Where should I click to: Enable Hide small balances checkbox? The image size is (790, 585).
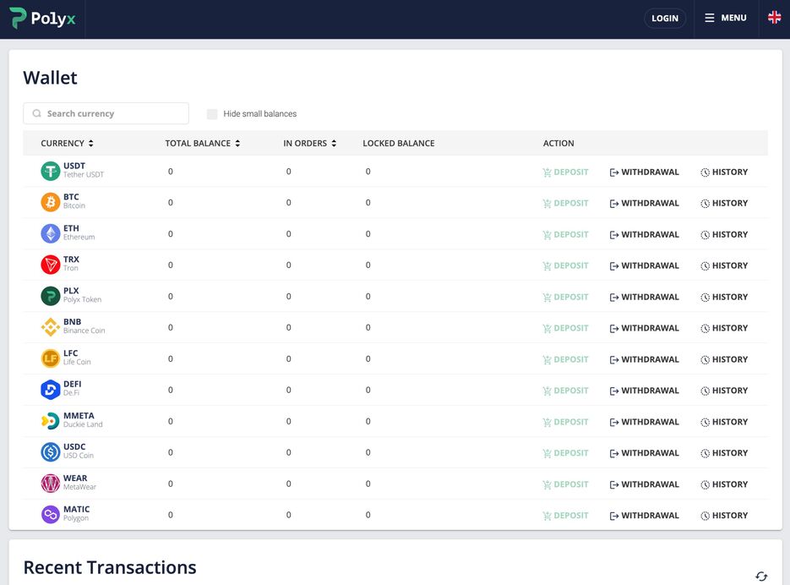point(212,114)
